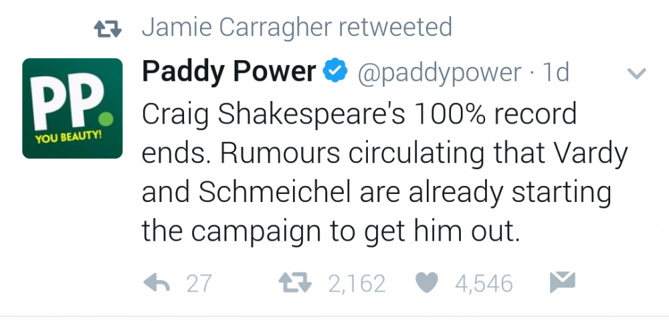Viewport: 669px width, 321px height.
Task: Click the green dot in the PP logo
Action: pos(108,119)
